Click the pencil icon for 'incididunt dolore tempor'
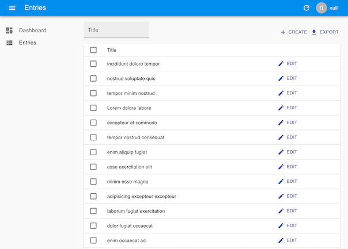The width and height of the screenshot is (348, 249). (x=281, y=64)
